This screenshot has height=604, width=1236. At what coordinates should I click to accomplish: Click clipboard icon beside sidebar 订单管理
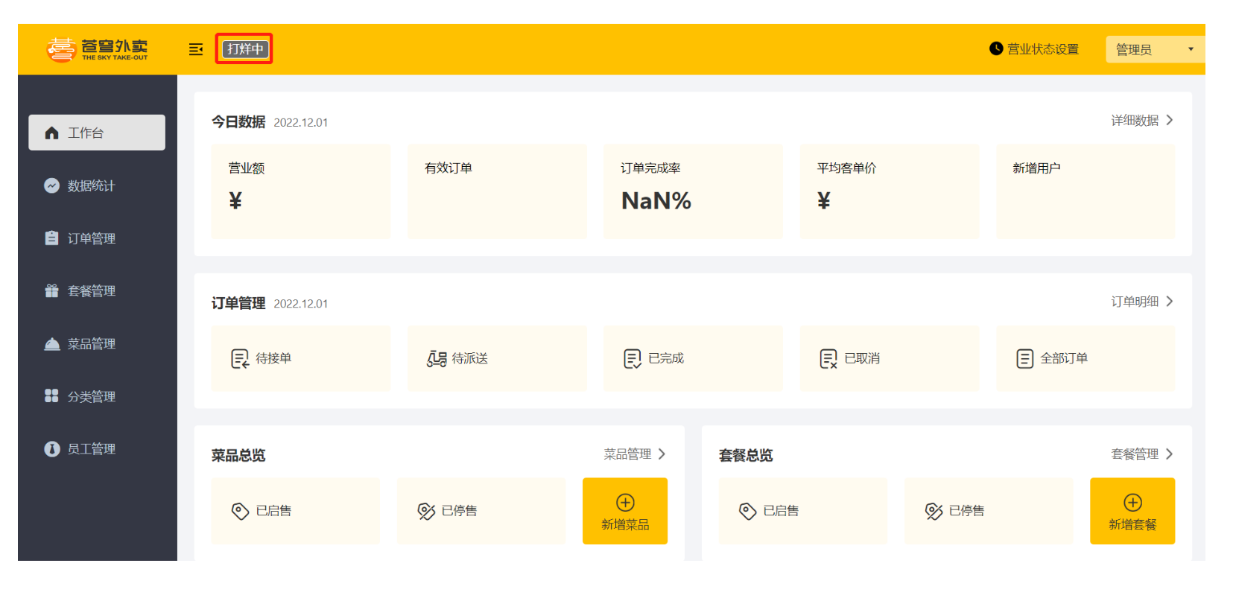click(x=51, y=238)
